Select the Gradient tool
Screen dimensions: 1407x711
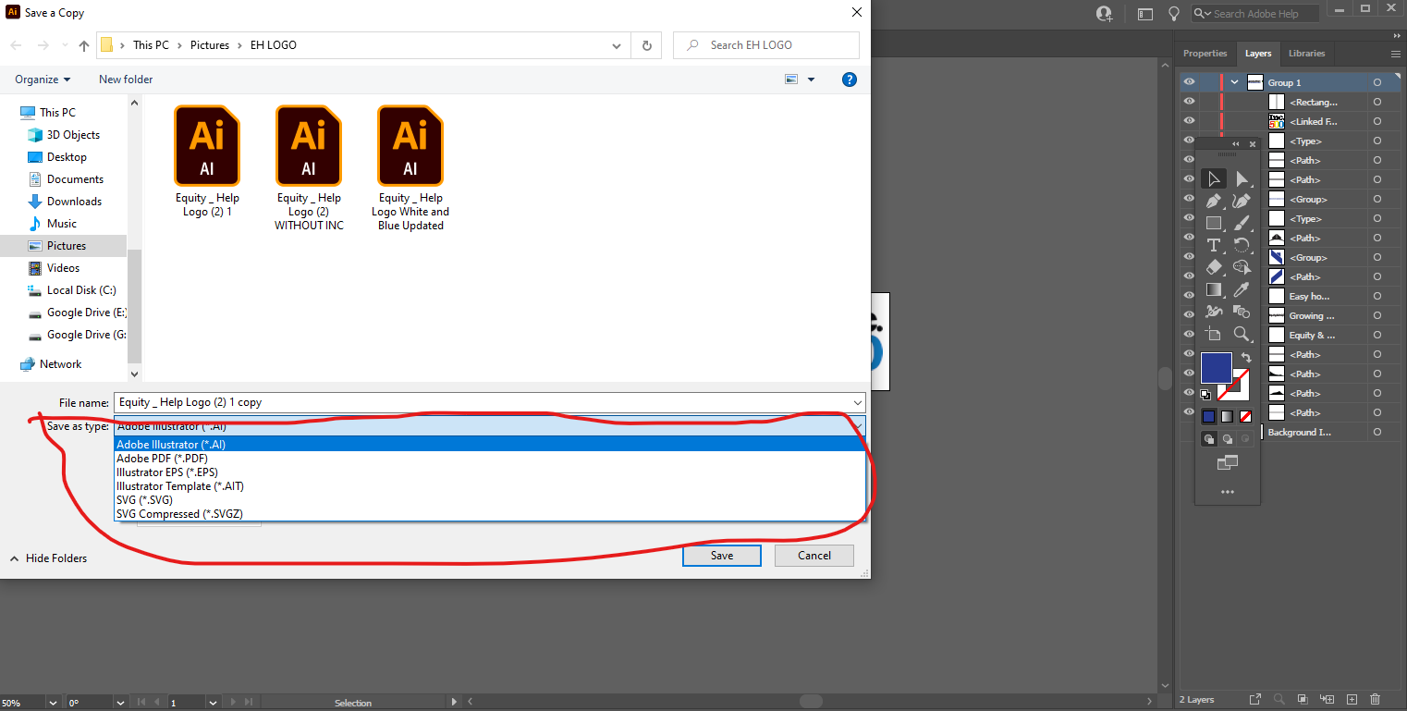(x=1214, y=289)
